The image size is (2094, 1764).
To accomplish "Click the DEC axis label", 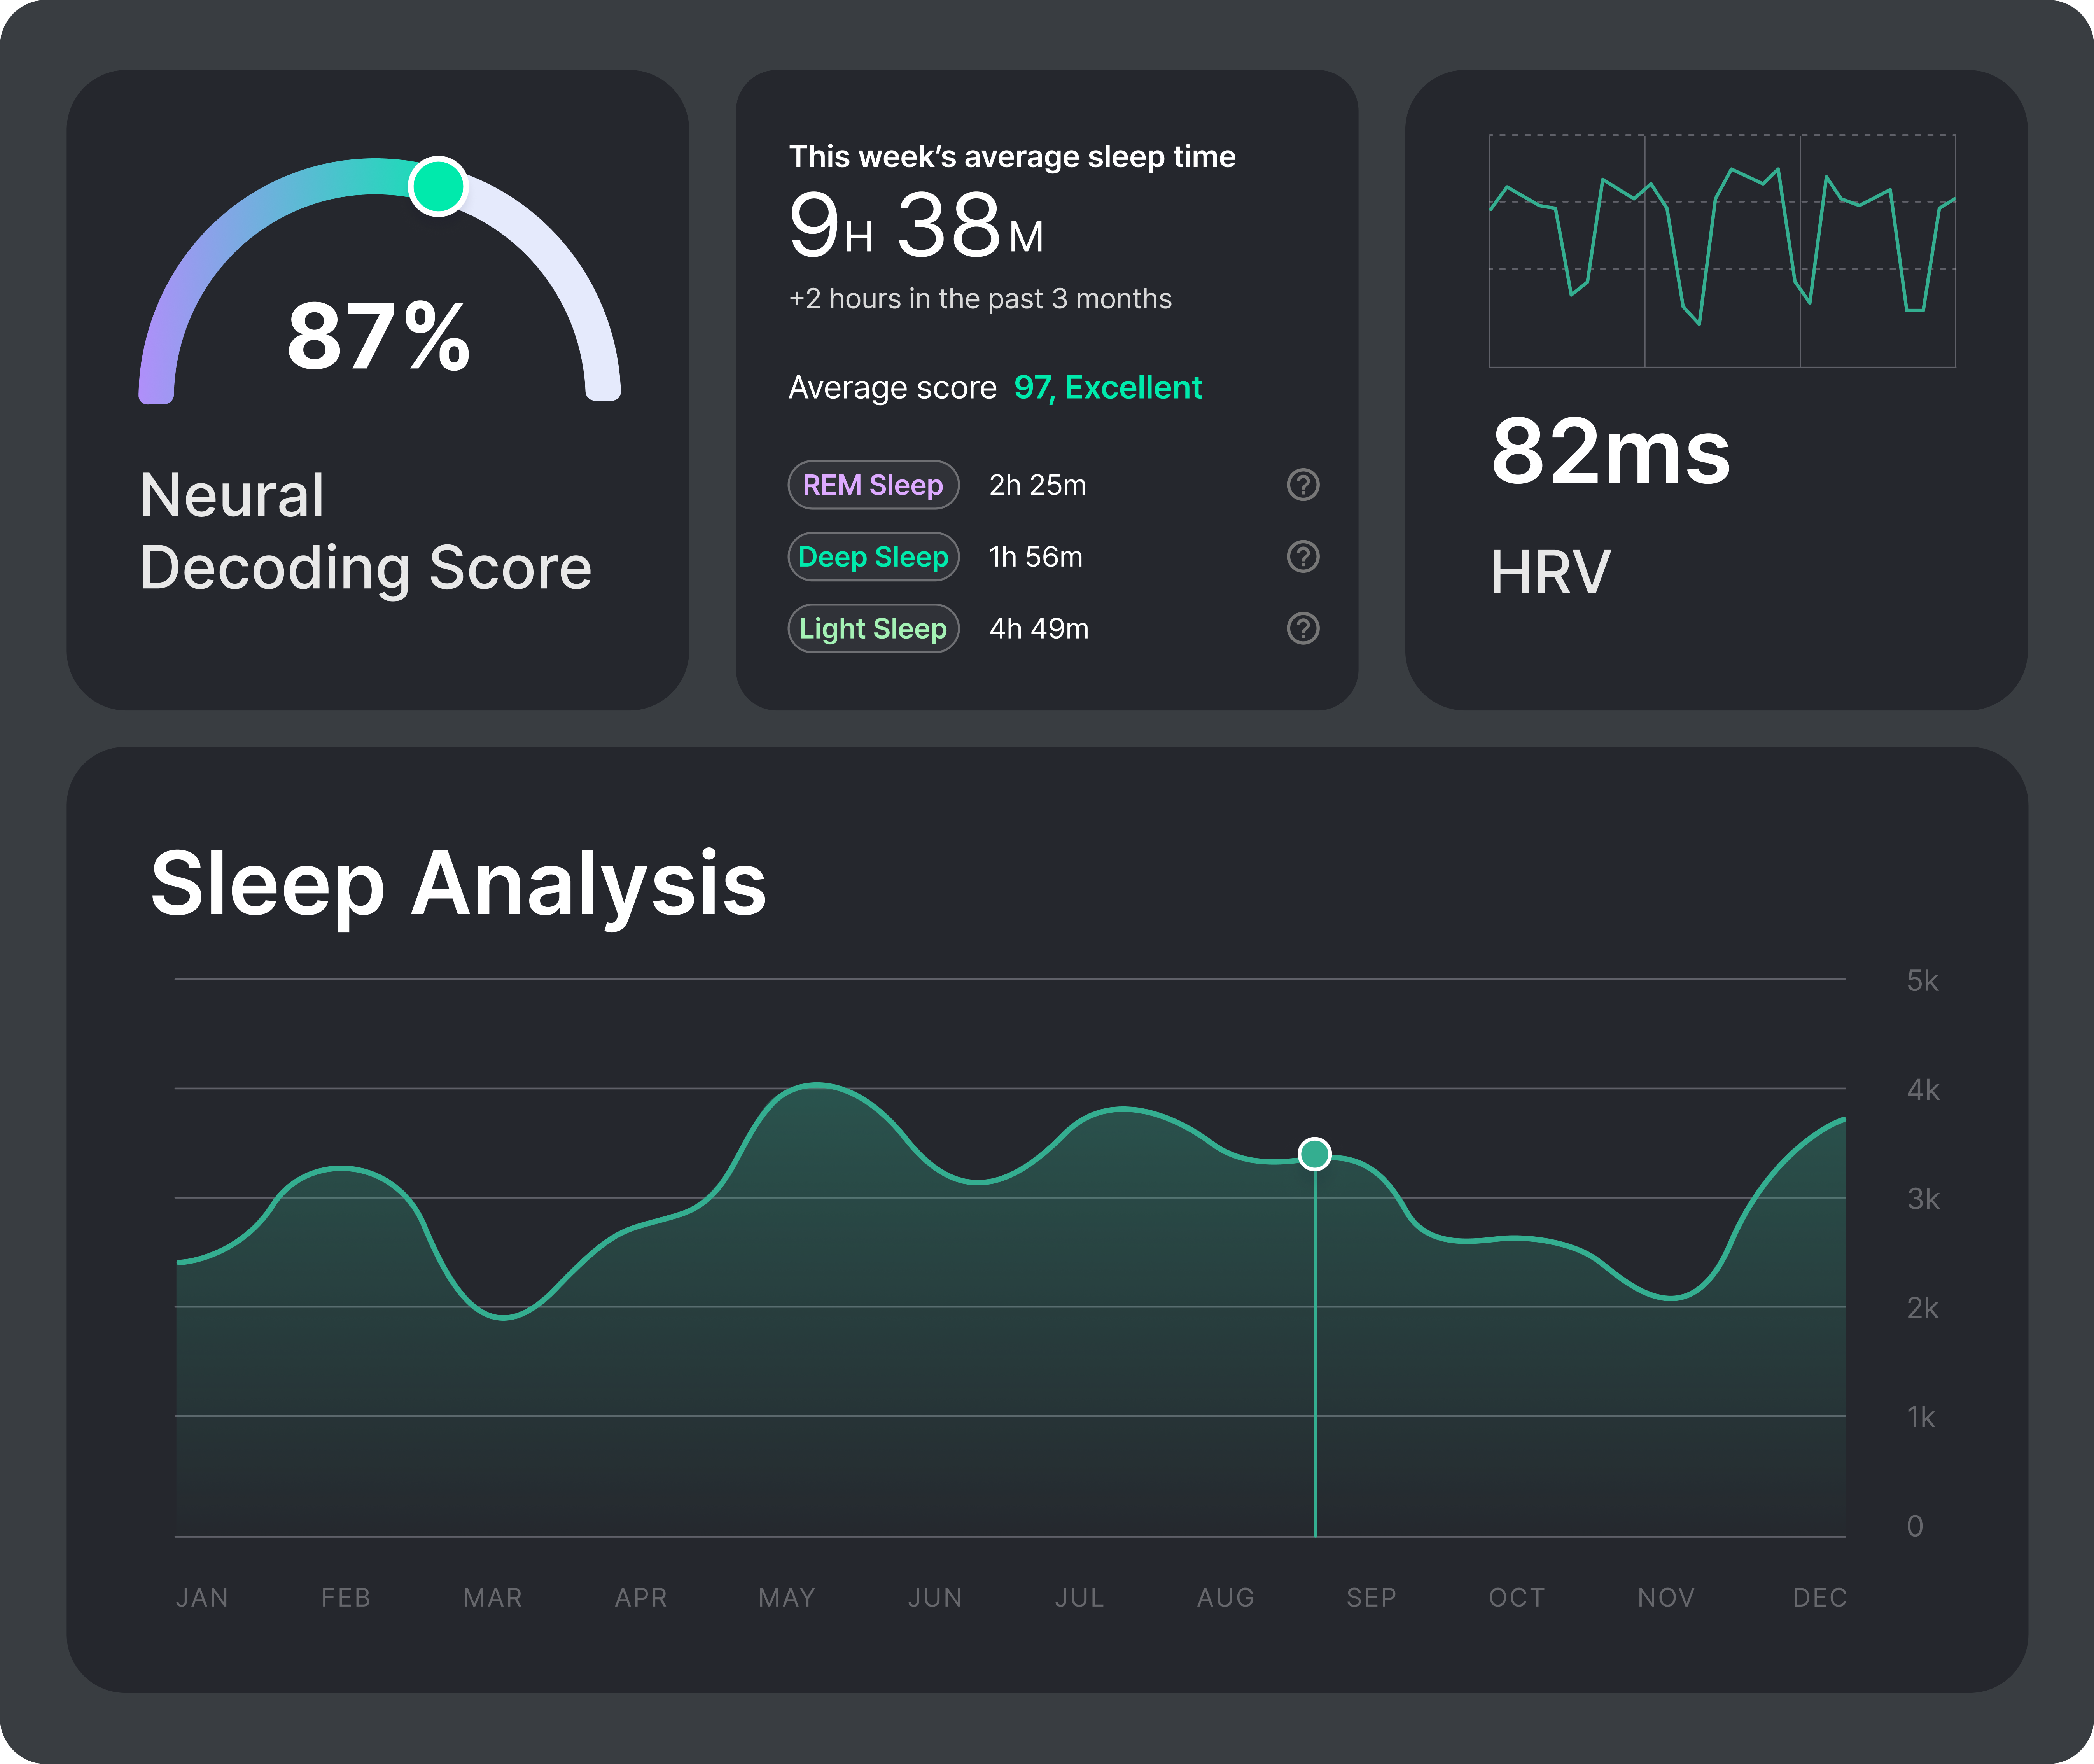I will tap(1820, 1597).
